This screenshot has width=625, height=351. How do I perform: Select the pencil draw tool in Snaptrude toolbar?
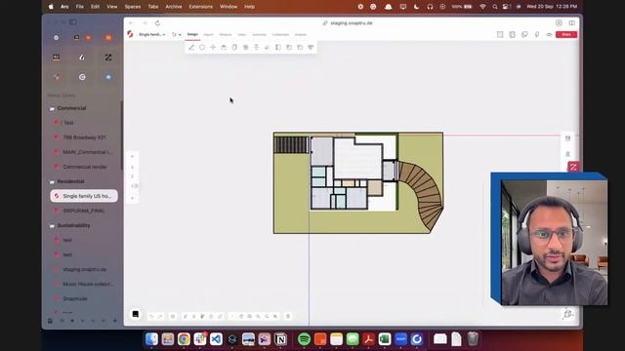tap(191, 48)
